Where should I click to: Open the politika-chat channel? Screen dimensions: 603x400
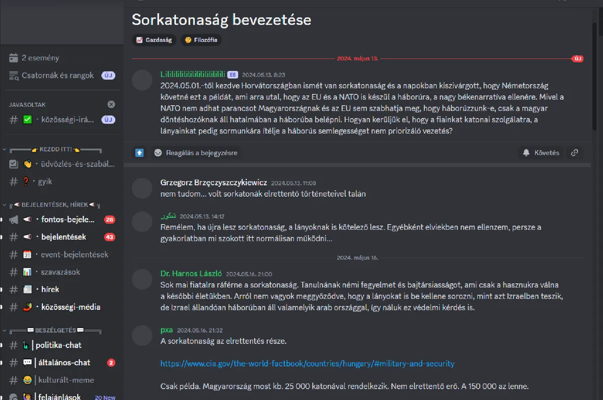click(58, 345)
